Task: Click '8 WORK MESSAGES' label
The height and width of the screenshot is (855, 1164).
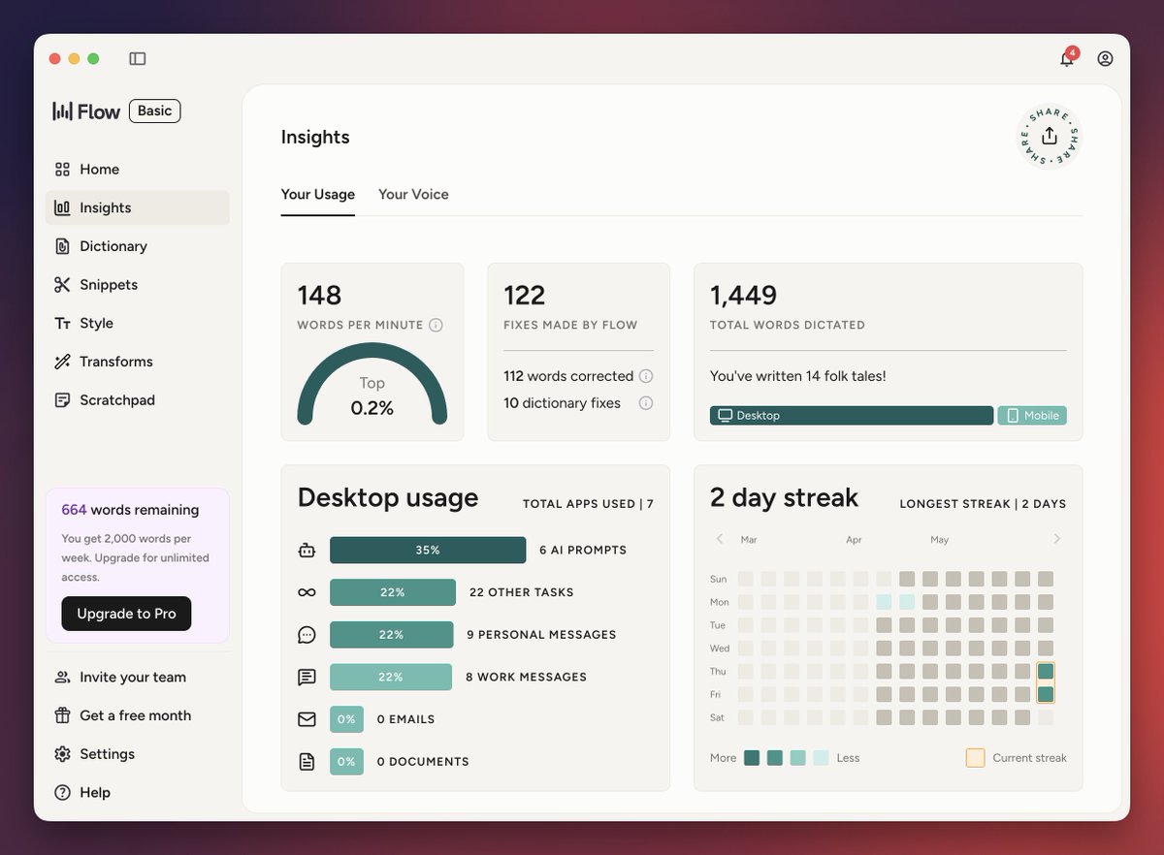Action: click(526, 677)
